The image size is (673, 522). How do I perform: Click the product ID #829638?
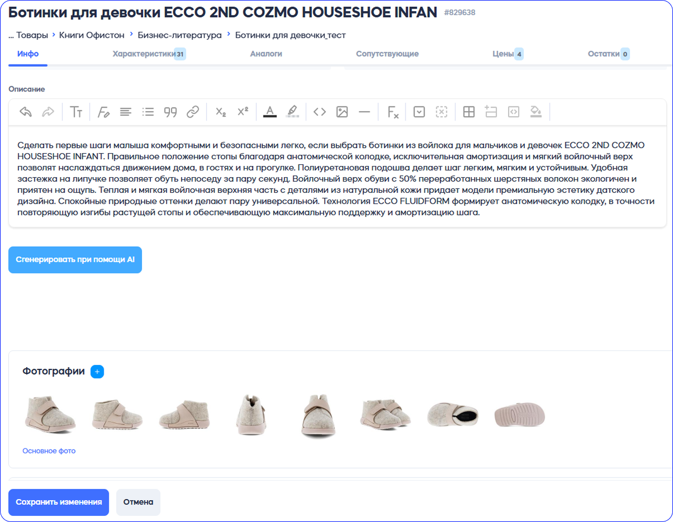pos(459,12)
